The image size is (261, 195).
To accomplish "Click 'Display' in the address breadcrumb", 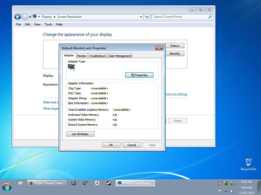I will click(x=47, y=17).
